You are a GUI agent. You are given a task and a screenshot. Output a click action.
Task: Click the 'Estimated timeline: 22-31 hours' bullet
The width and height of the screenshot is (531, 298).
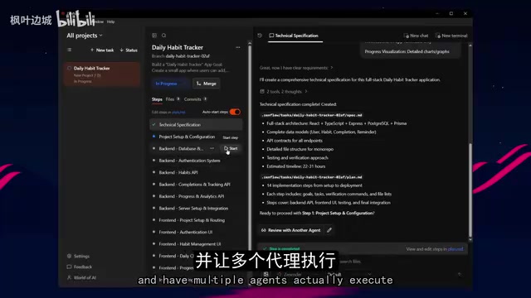[295, 166]
